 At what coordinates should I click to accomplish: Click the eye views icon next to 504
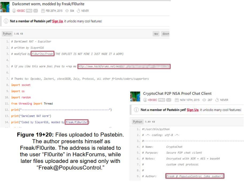67,11
